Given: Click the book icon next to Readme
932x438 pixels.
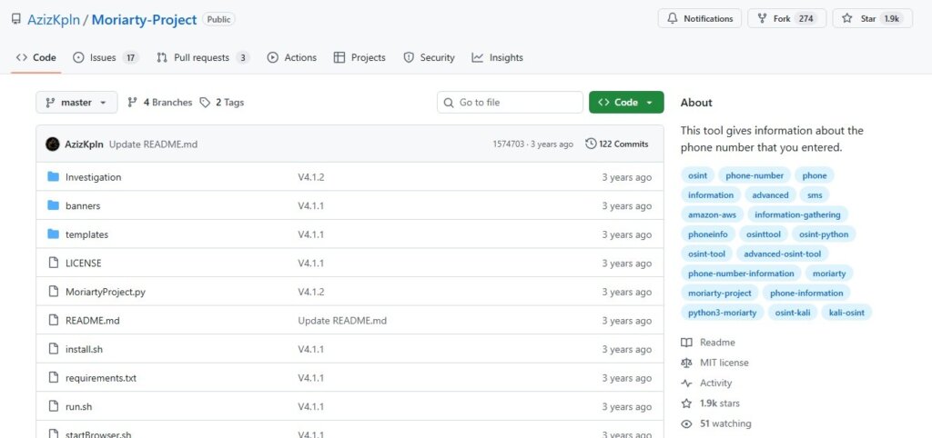Looking at the screenshot, I should [x=686, y=343].
